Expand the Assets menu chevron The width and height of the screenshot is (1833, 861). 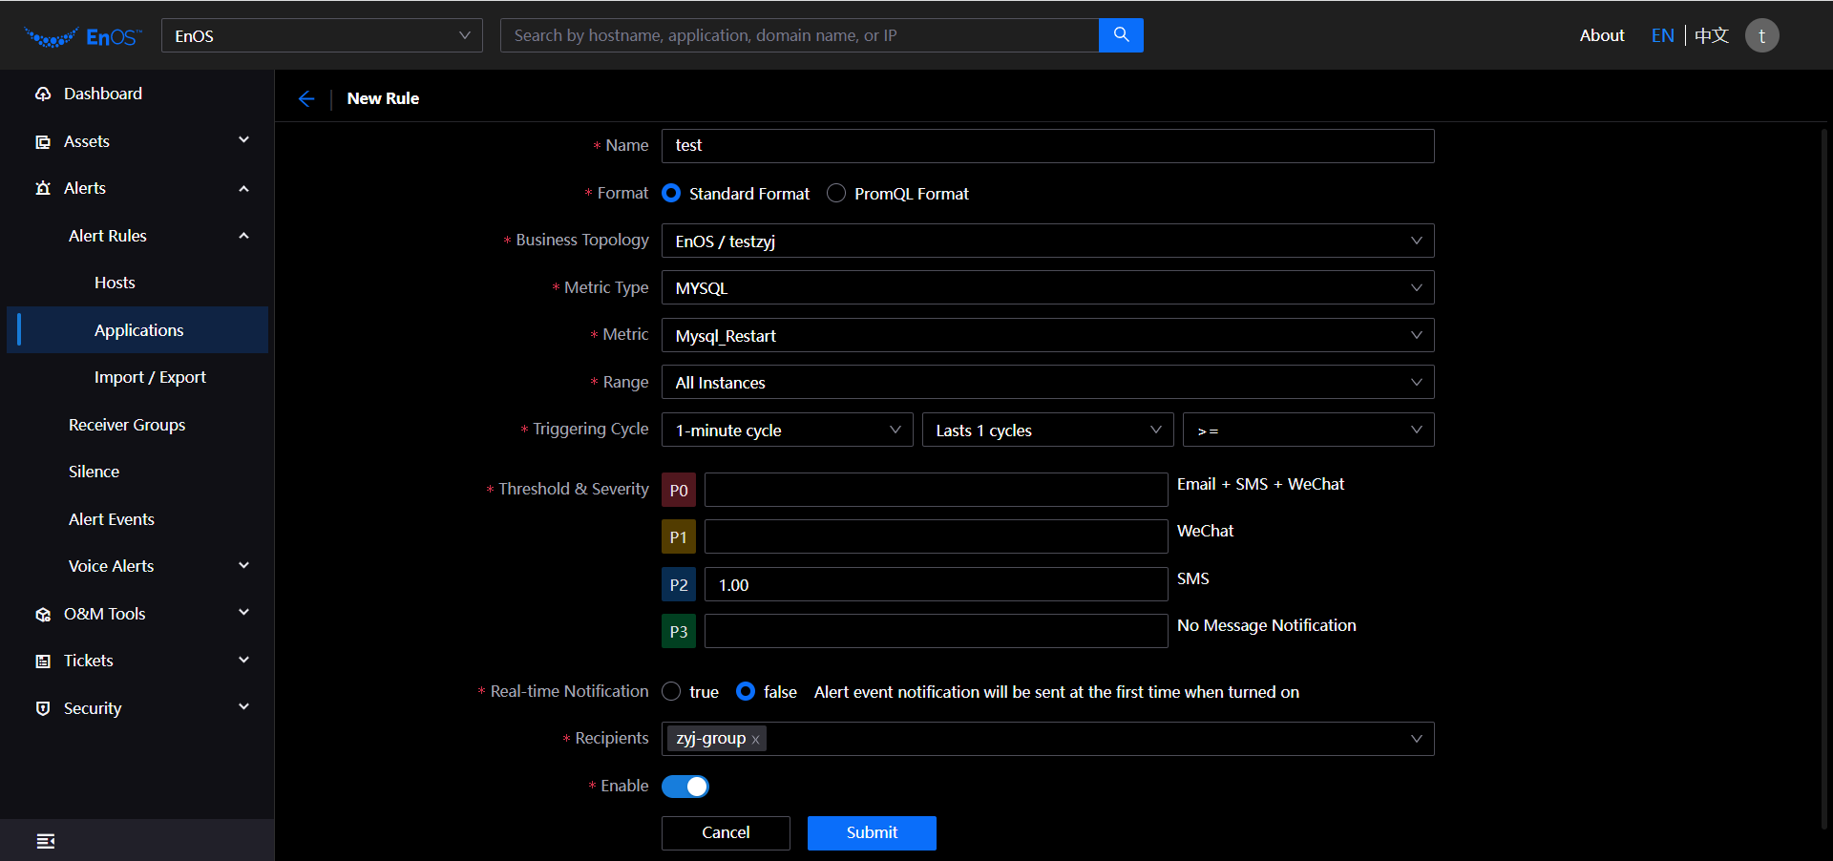(243, 140)
